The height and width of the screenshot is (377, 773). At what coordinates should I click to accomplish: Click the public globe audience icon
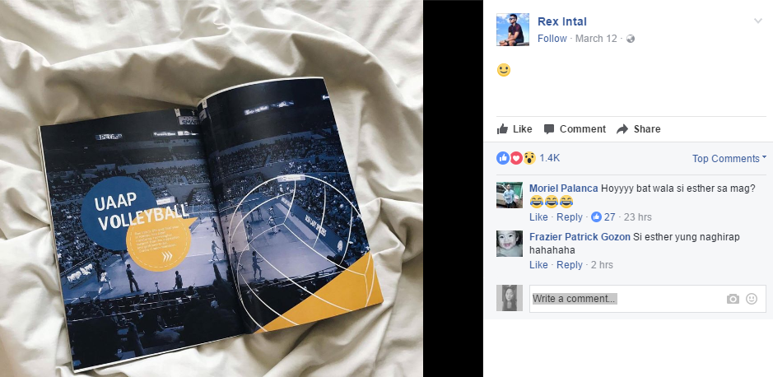(630, 39)
